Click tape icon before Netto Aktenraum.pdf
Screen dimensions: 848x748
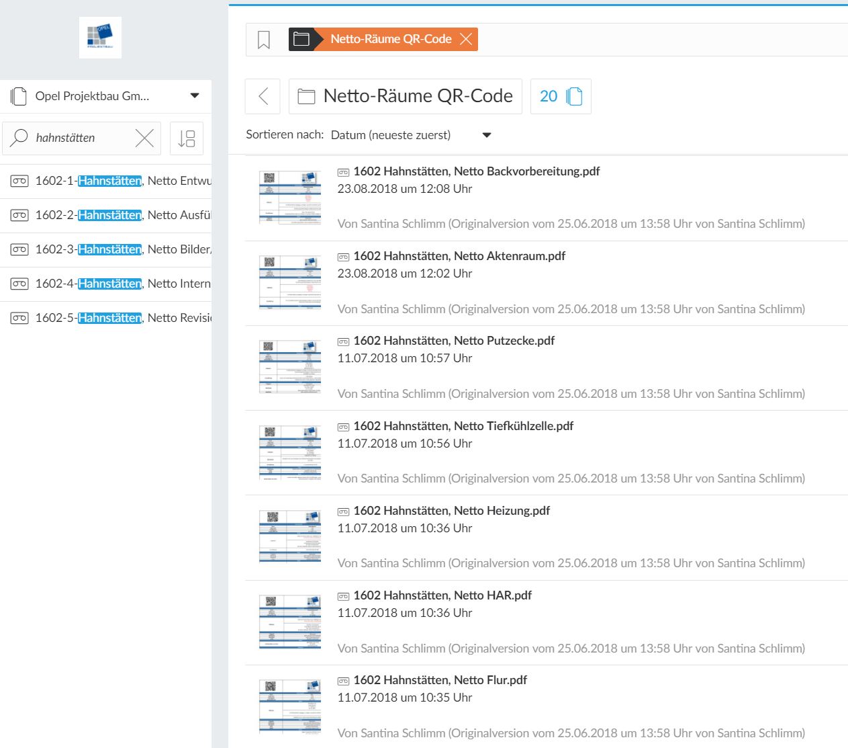click(343, 257)
